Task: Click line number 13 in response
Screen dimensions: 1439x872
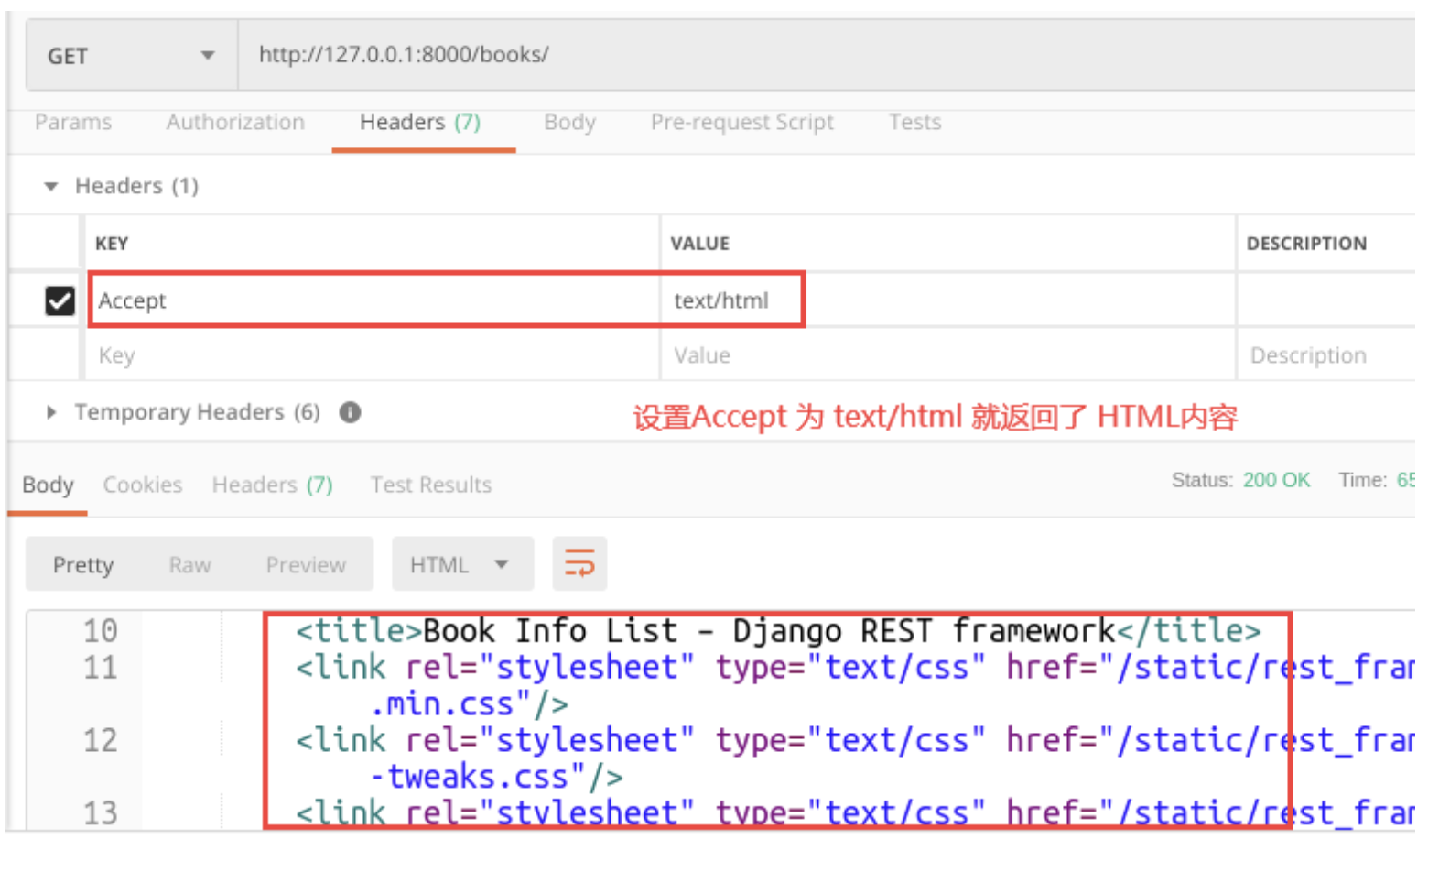Action: tap(101, 812)
